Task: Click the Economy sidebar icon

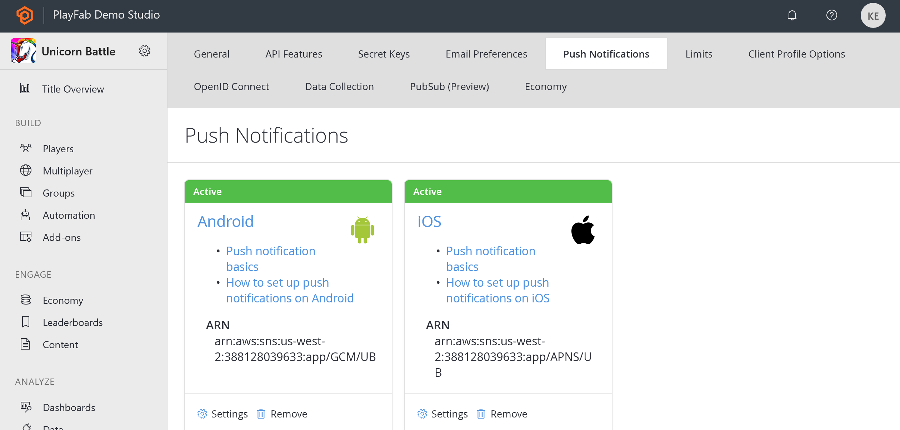Action: click(26, 300)
